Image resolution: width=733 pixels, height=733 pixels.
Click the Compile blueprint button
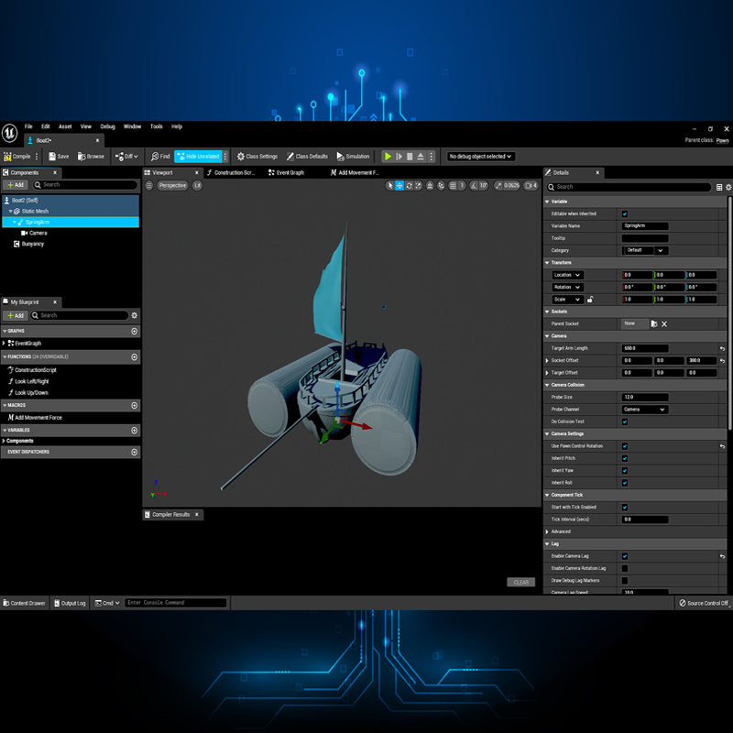pyautogui.click(x=17, y=157)
